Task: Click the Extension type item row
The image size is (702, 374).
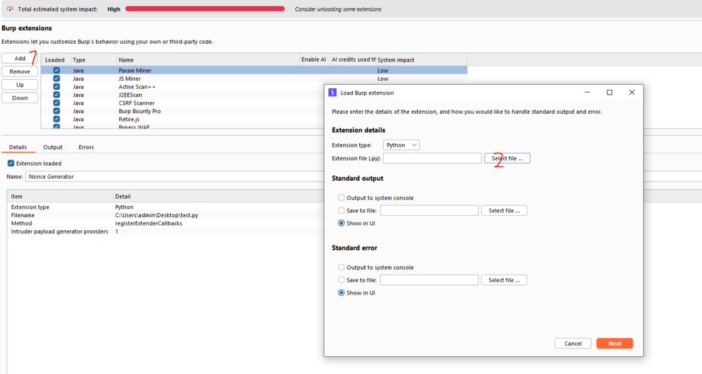Action: coord(165,207)
